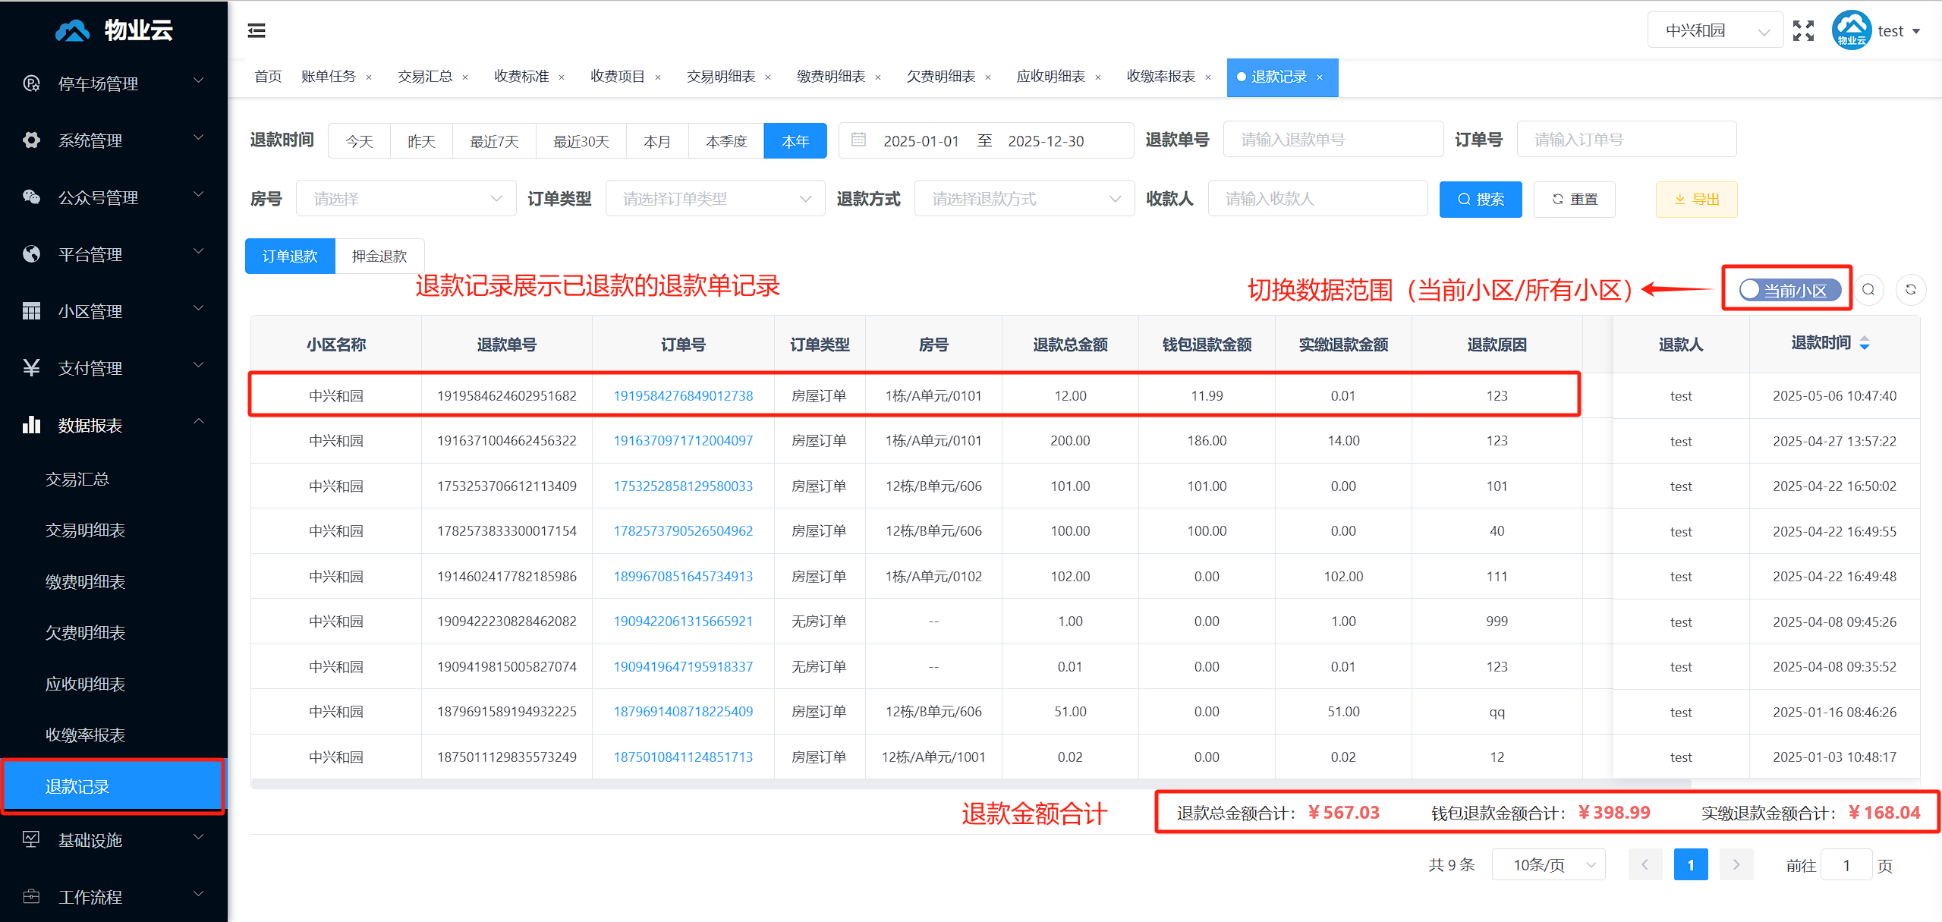The width and height of the screenshot is (1942, 922).
Task: Select 今天 time filter
Action: point(359,141)
